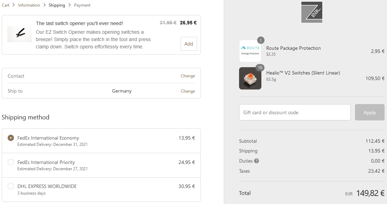Image resolution: width=387 pixels, height=204 pixels.
Task: Click the Healio V2 Switches product name
Action: tap(303, 73)
